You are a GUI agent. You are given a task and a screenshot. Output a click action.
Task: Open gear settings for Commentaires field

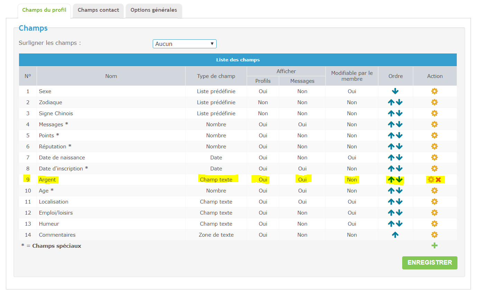click(435, 235)
